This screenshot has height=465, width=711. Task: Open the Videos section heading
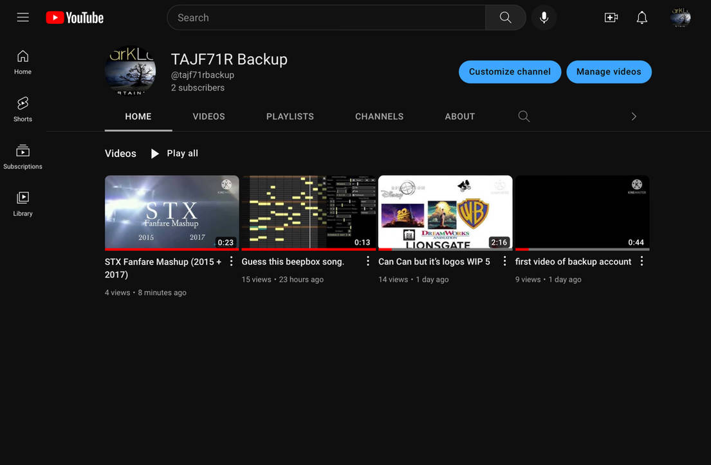pos(120,154)
